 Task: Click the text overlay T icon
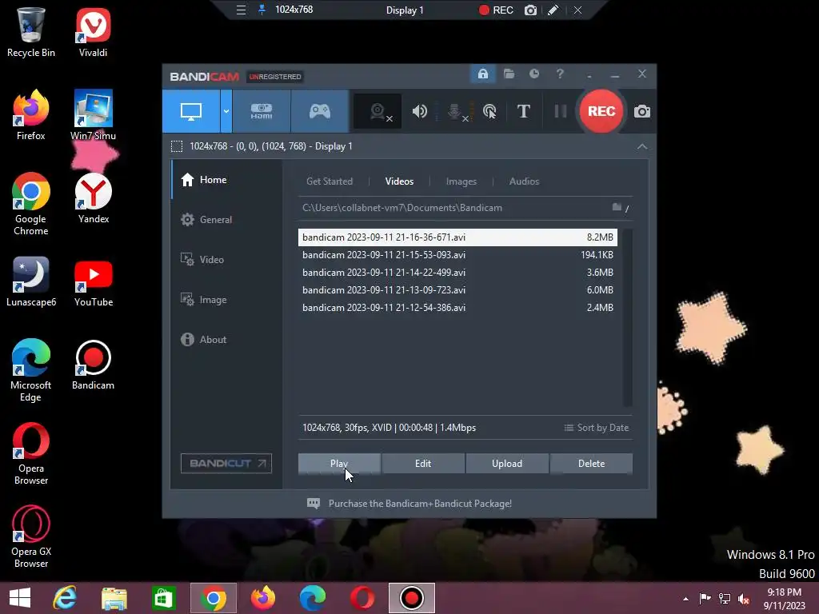click(523, 111)
